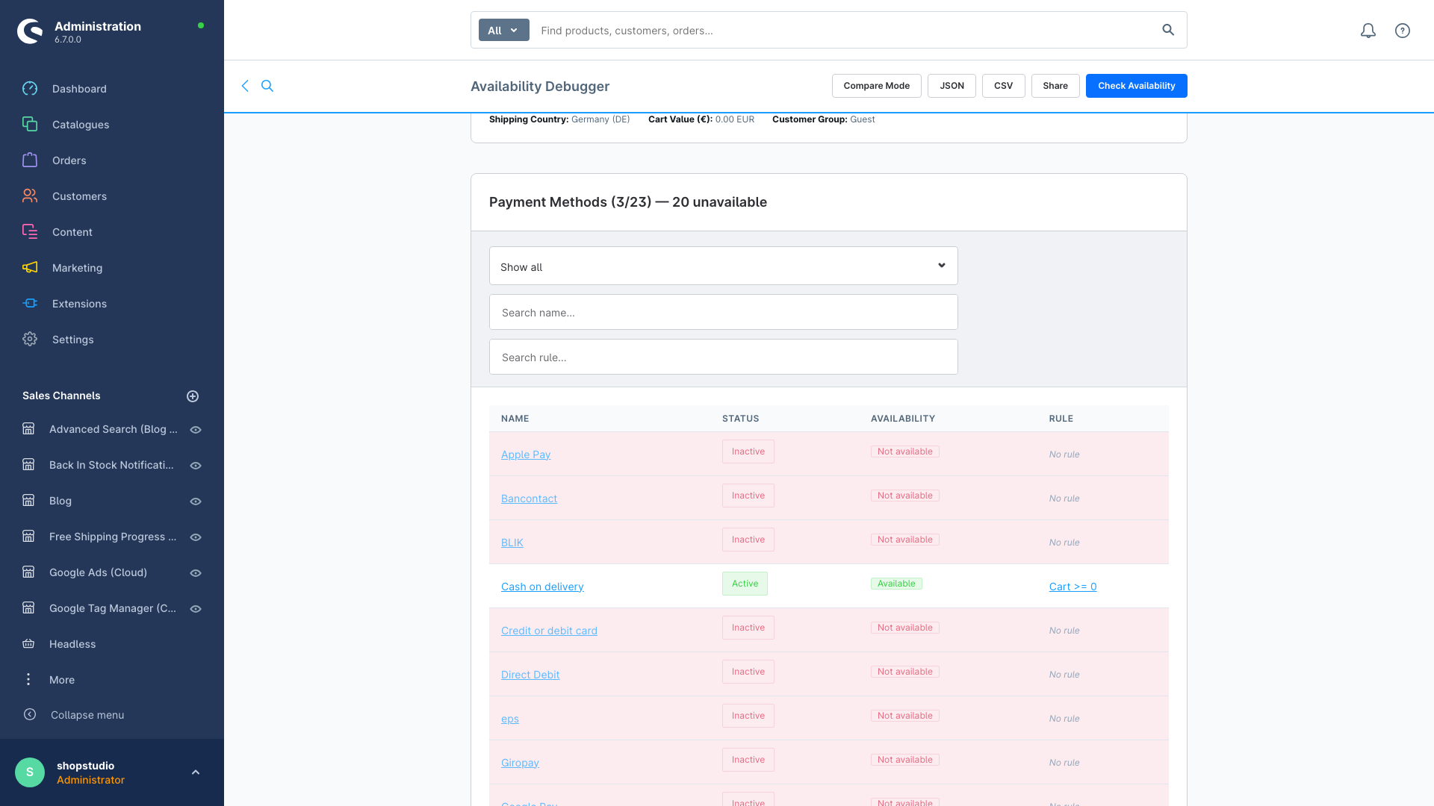Image resolution: width=1434 pixels, height=806 pixels.
Task: Open Customers menu item
Action: [79, 196]
